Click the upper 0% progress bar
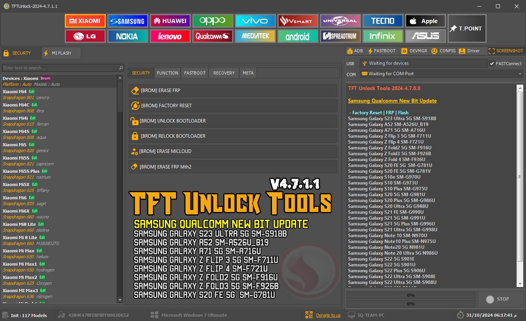The height and width of the screenshot is (321, 526). coord(410,295)
